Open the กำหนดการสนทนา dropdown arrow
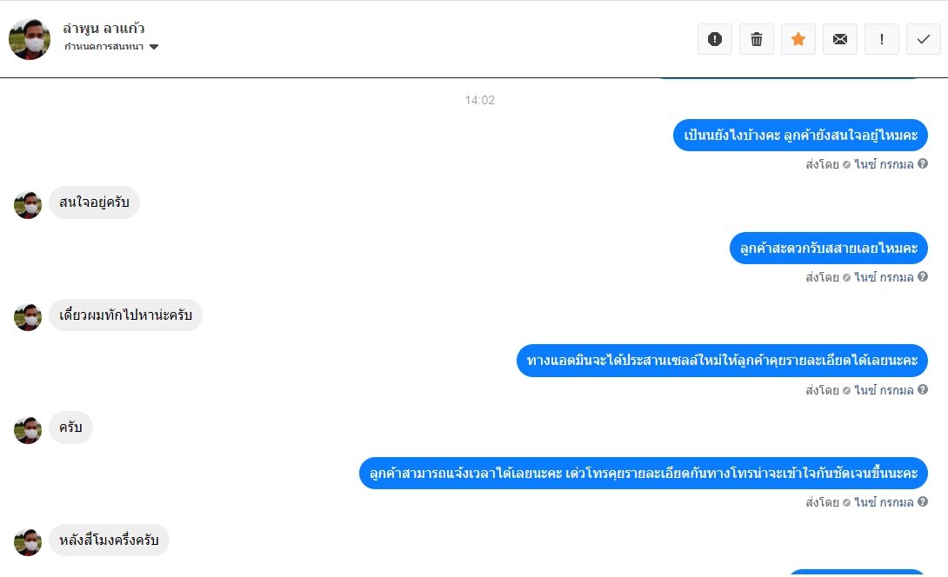 click(154, 47)
